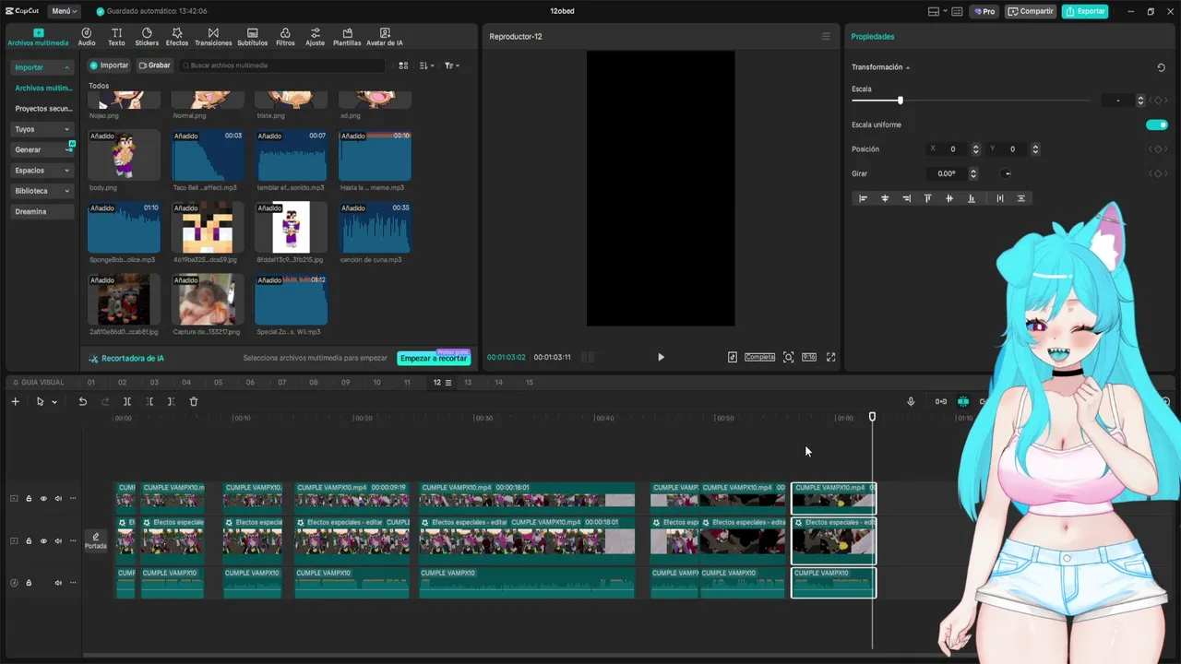Align selected clip to the left

point(863,198)
